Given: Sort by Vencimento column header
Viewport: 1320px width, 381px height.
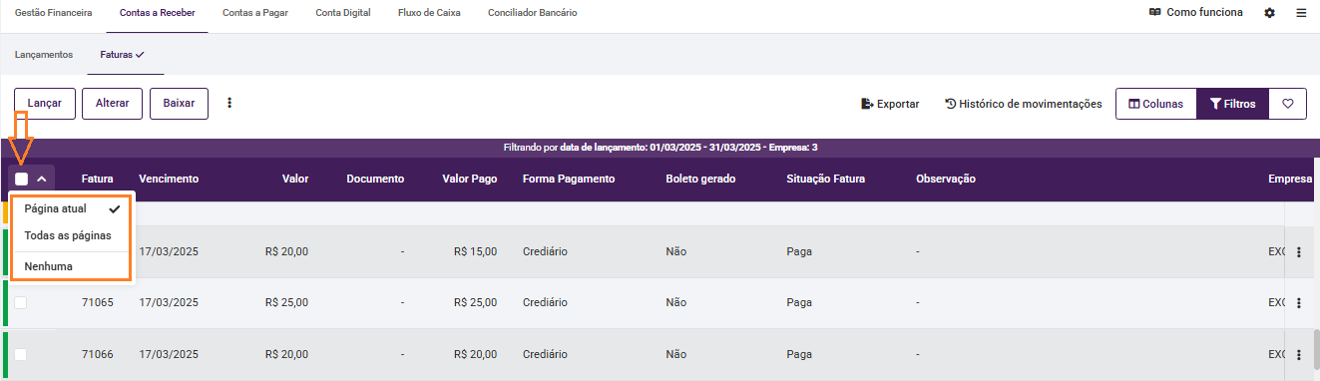Looking at the screenshot, I should coord(169,180).
